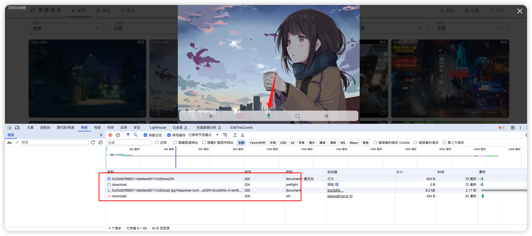Filter requests by Fetch/XHR

257,143
